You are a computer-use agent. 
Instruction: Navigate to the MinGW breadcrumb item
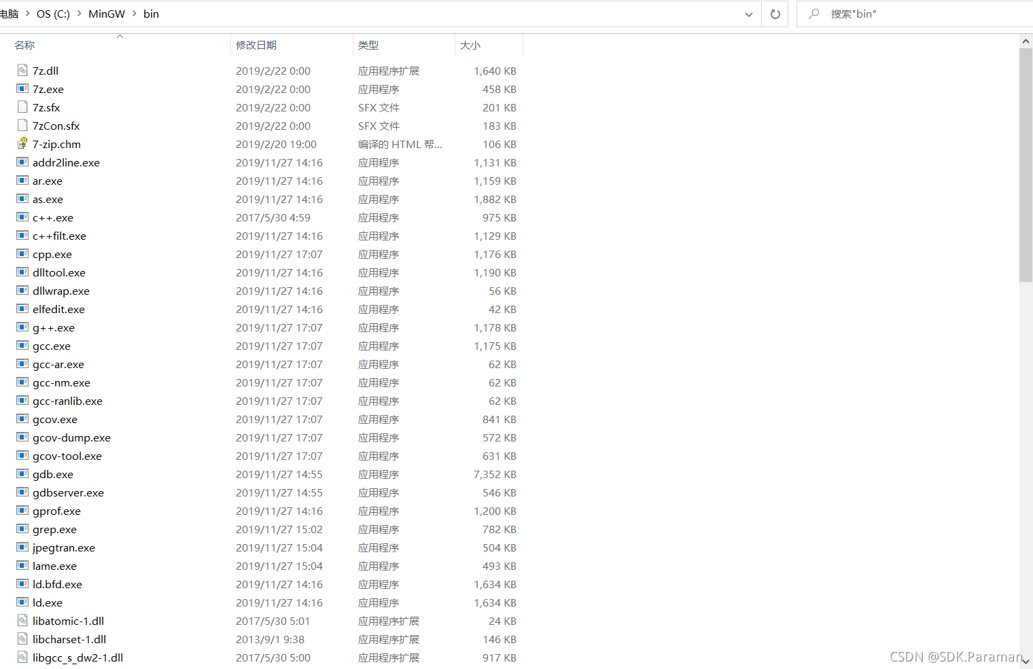point(107,13)
